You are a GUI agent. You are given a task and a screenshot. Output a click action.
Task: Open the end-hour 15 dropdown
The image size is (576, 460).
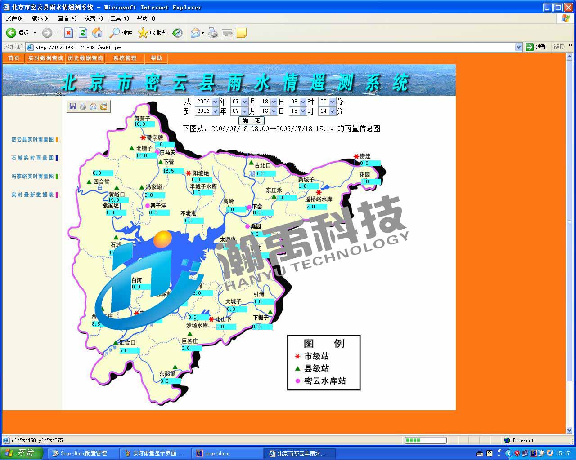(303, 111)
